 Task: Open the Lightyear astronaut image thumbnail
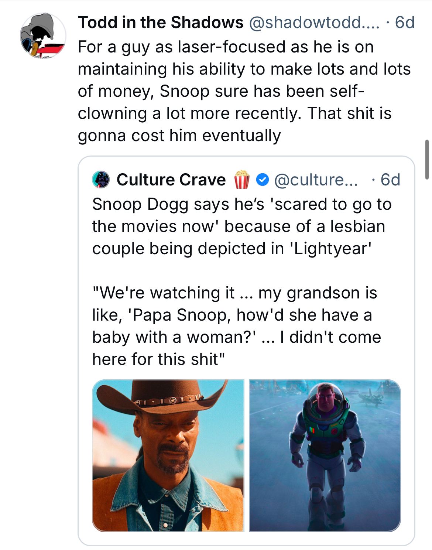coord(325,455)
